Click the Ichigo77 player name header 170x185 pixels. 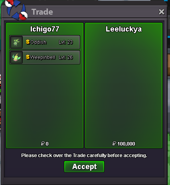tap(45, 29)
